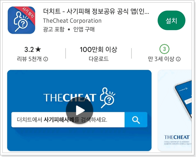The image size is (196, 157).
Task: Tap the 인앱 구매 label
Action: [x=84, y=30]
